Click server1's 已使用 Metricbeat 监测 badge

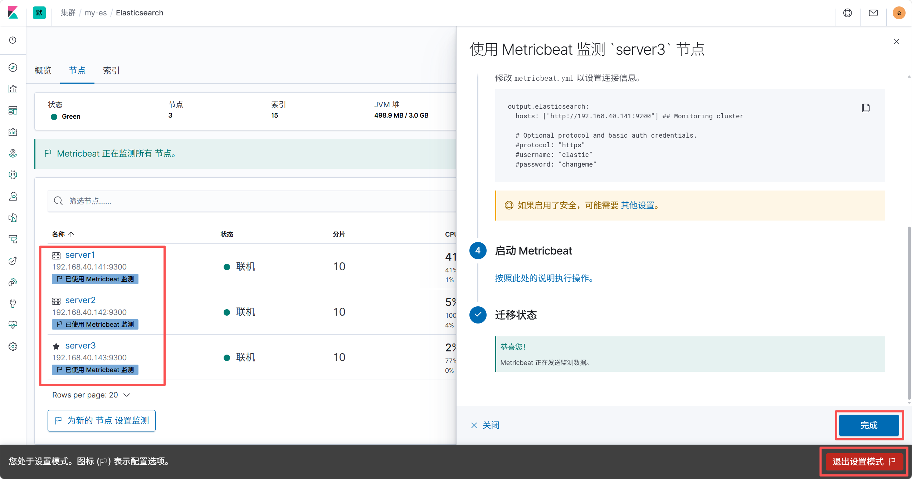coord(95,279)
